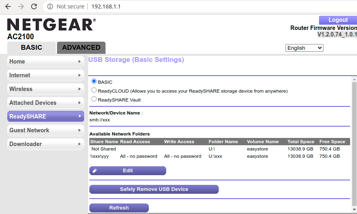Click the Total Space column header
This screenshot has width=357, height=214.
click(x=301, y=142)
